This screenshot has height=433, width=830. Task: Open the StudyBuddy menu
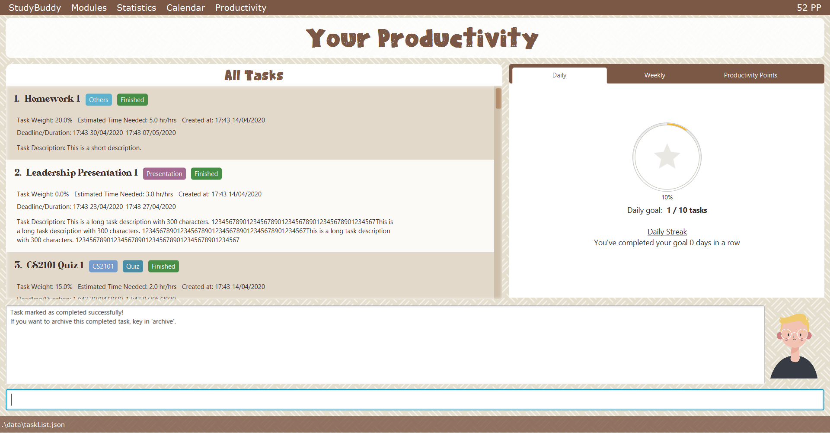pos(35,8)
